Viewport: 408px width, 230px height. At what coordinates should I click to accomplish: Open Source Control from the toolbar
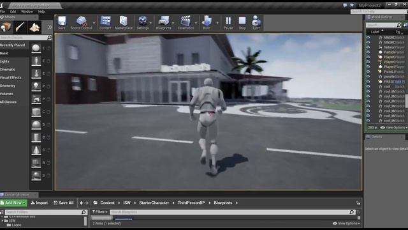pos(81,22)
